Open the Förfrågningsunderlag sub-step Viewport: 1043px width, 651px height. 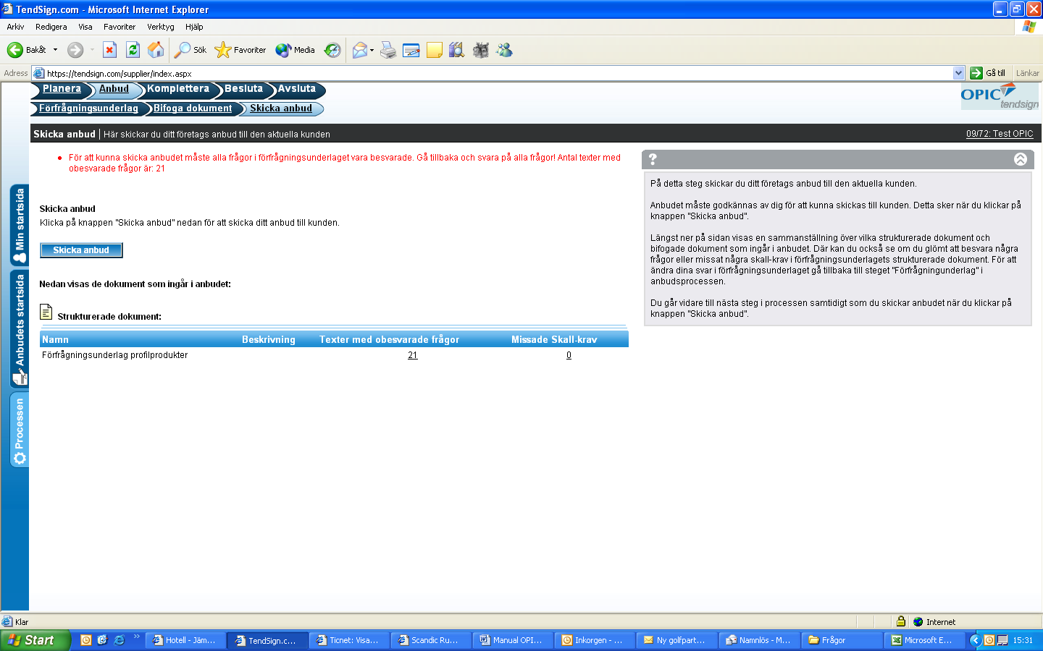click(x=88, y=109)
